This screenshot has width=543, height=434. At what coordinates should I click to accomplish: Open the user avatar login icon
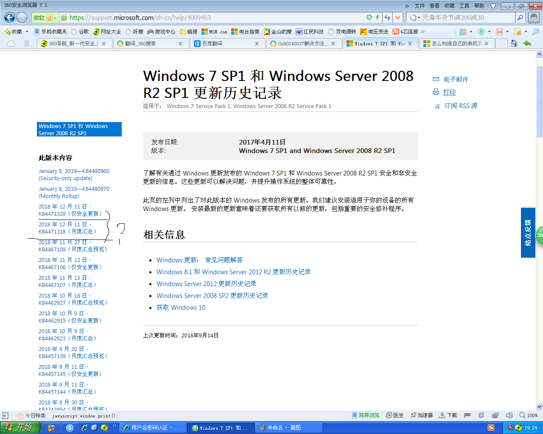[534, 17]
